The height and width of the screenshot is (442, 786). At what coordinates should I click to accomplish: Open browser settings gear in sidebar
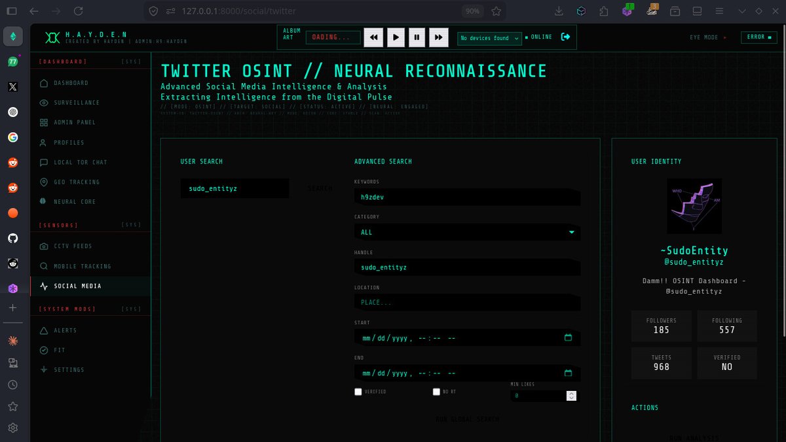pyautogui.click(x=12, y=428)
